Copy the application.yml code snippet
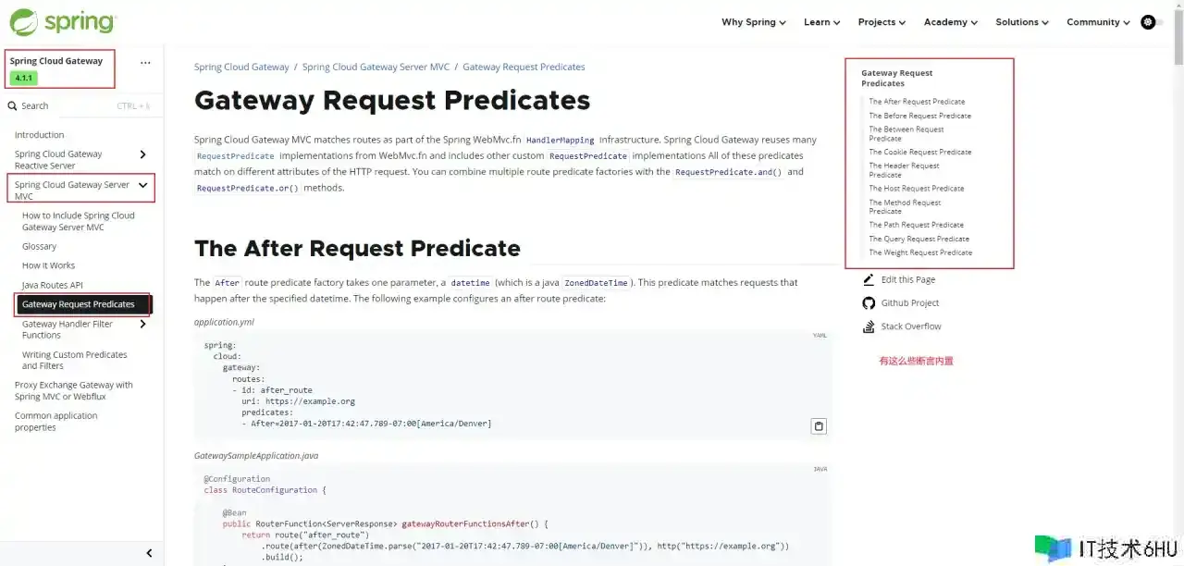The height and width of the screenshot is (566, 1184). coord(818,426)
